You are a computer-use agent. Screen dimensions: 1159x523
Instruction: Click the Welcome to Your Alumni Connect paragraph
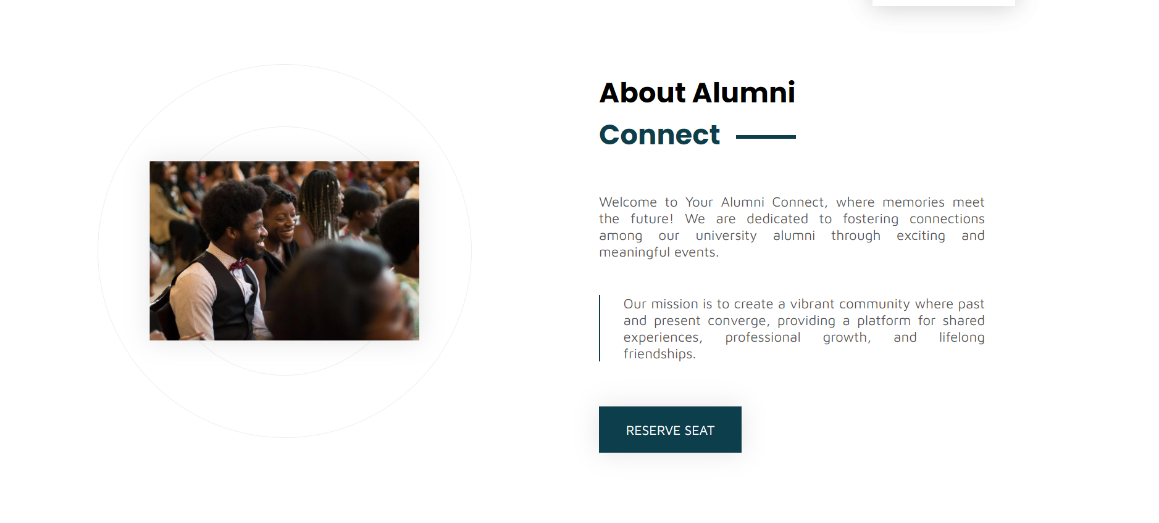pos(791,227)
